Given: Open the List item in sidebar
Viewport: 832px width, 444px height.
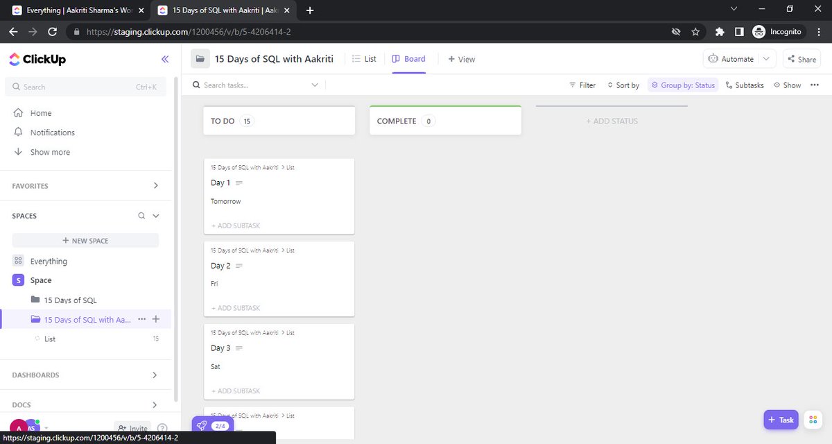Looking at the screenshot, I should pos(50,339).
